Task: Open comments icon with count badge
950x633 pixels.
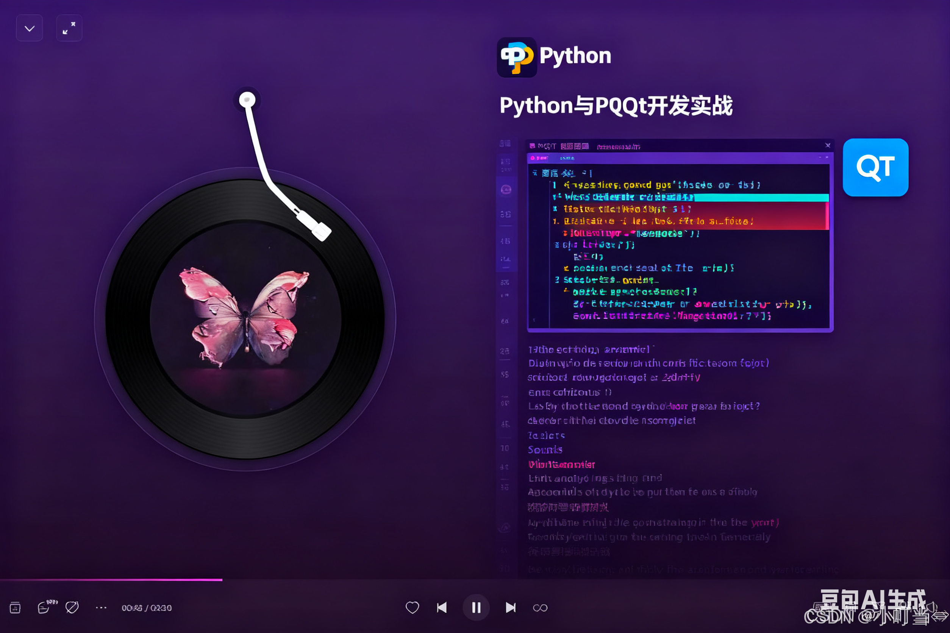Action: [x=47, y=607]
